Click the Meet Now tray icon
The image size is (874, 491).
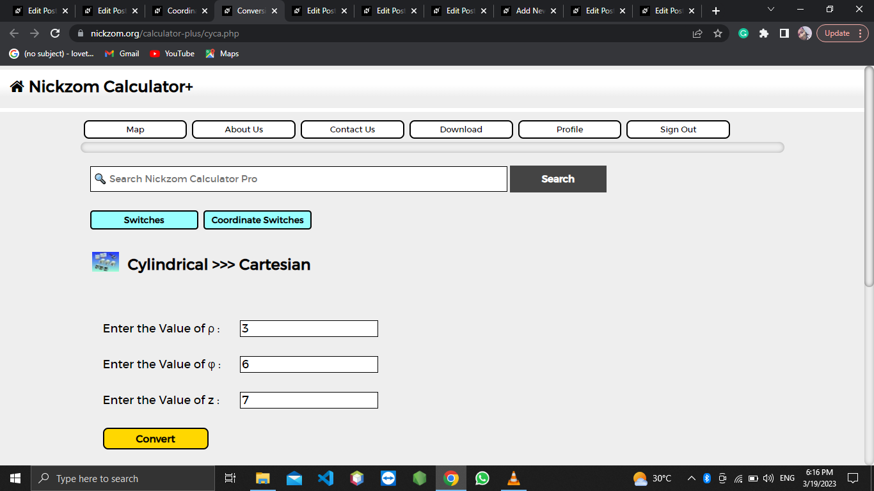click(723, 478)
